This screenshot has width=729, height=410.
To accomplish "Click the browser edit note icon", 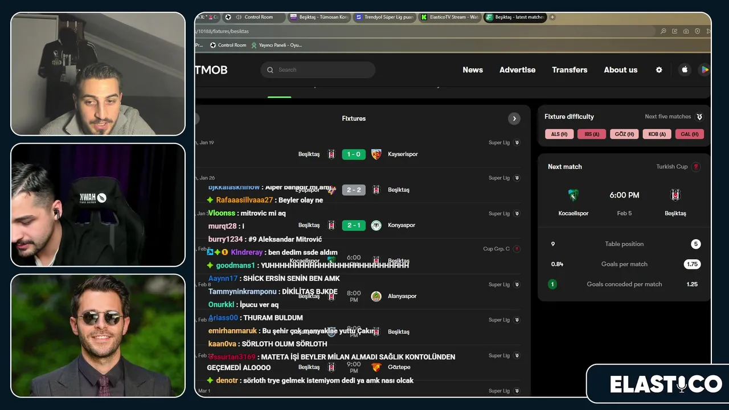I will 675,31.
